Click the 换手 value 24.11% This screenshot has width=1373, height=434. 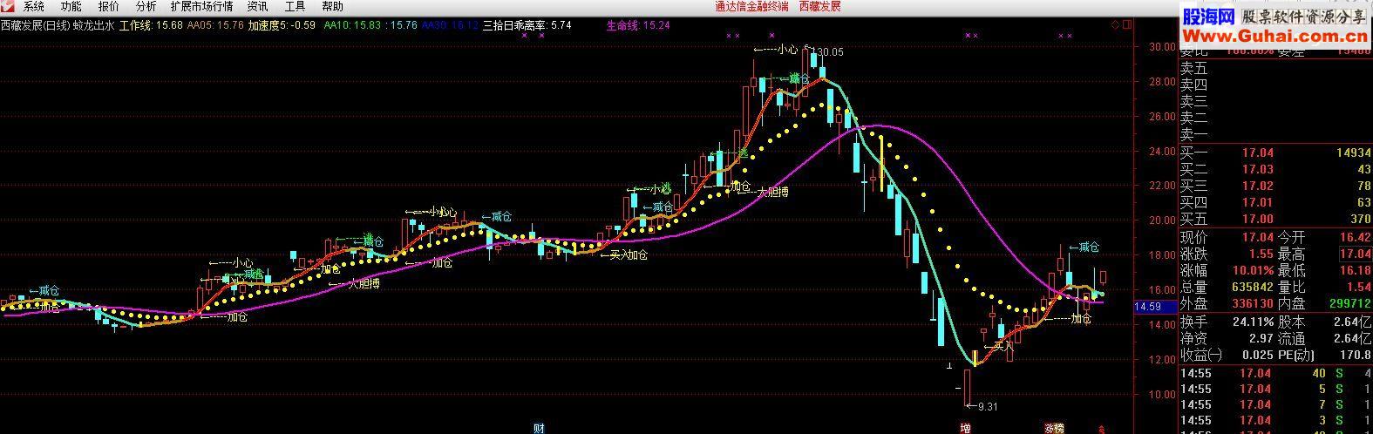[1254, 322]
